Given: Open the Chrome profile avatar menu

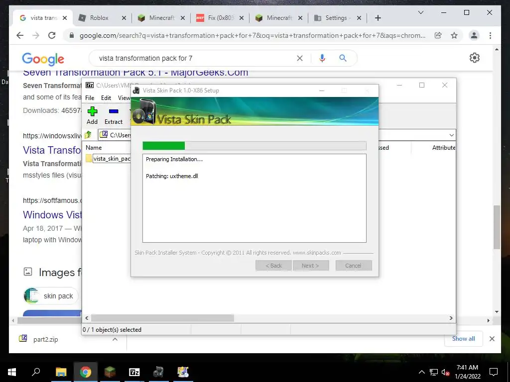Looking at the screenshot, I should tap(474, 35).
